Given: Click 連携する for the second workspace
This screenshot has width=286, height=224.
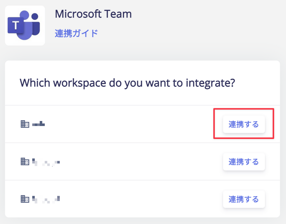Looking at the screenshot, I should coord(244,162).
